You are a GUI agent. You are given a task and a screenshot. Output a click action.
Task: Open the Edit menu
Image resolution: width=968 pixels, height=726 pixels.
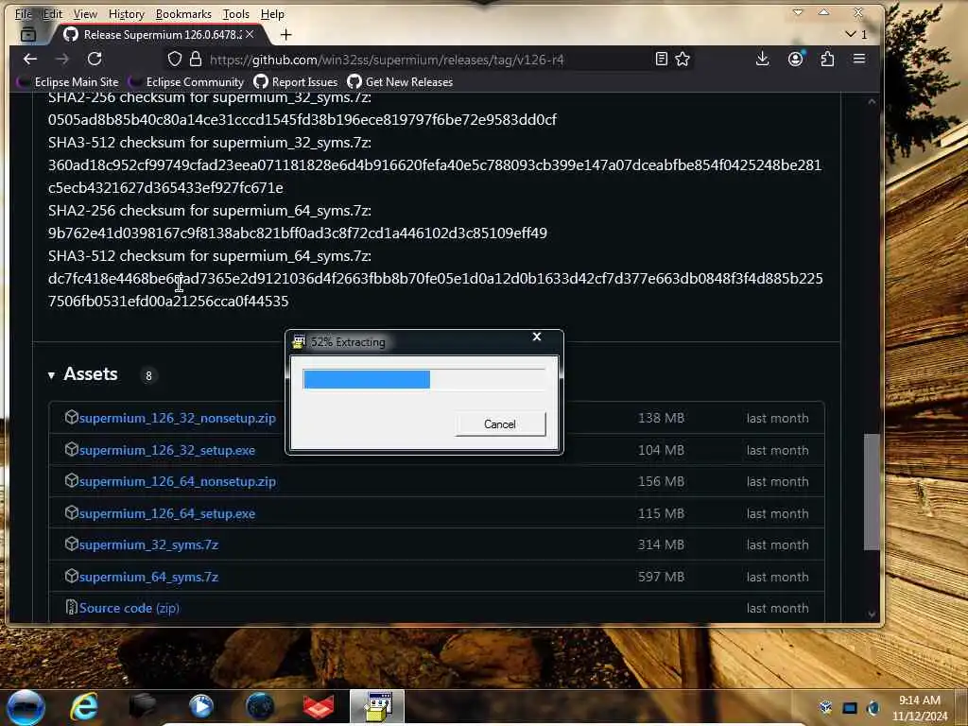tap(53, 13)
